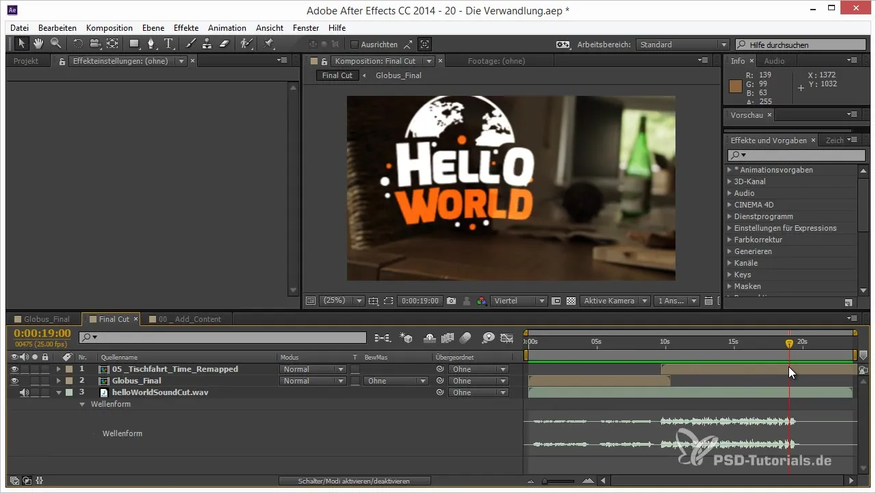
Task: Click the current time indicator marker
Action: (789, 343)
